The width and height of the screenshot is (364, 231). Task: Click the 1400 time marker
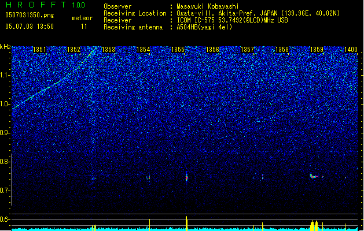(x=351, y=50)
